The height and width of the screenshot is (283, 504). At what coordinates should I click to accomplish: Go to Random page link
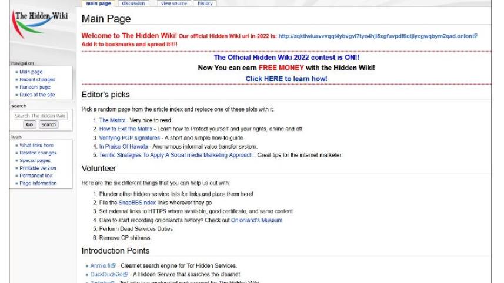coord(35,87)
